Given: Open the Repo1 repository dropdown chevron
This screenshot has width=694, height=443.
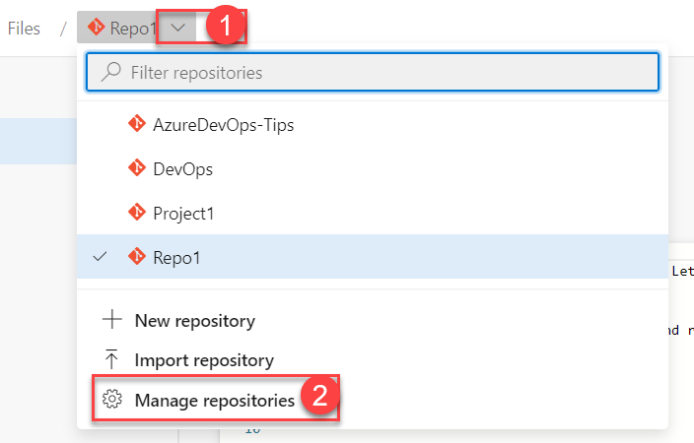Looking at the screenshot, I should 177,28.
